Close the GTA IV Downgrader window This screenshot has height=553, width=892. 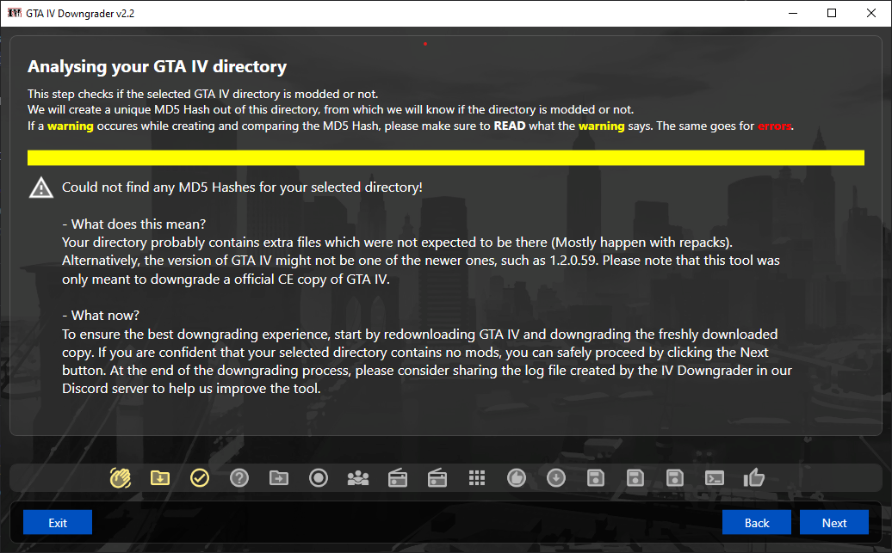point(871,13)
